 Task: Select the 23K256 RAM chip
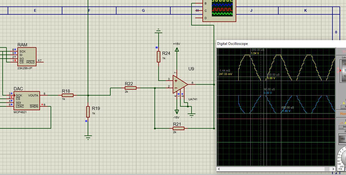tap(27, 57)
